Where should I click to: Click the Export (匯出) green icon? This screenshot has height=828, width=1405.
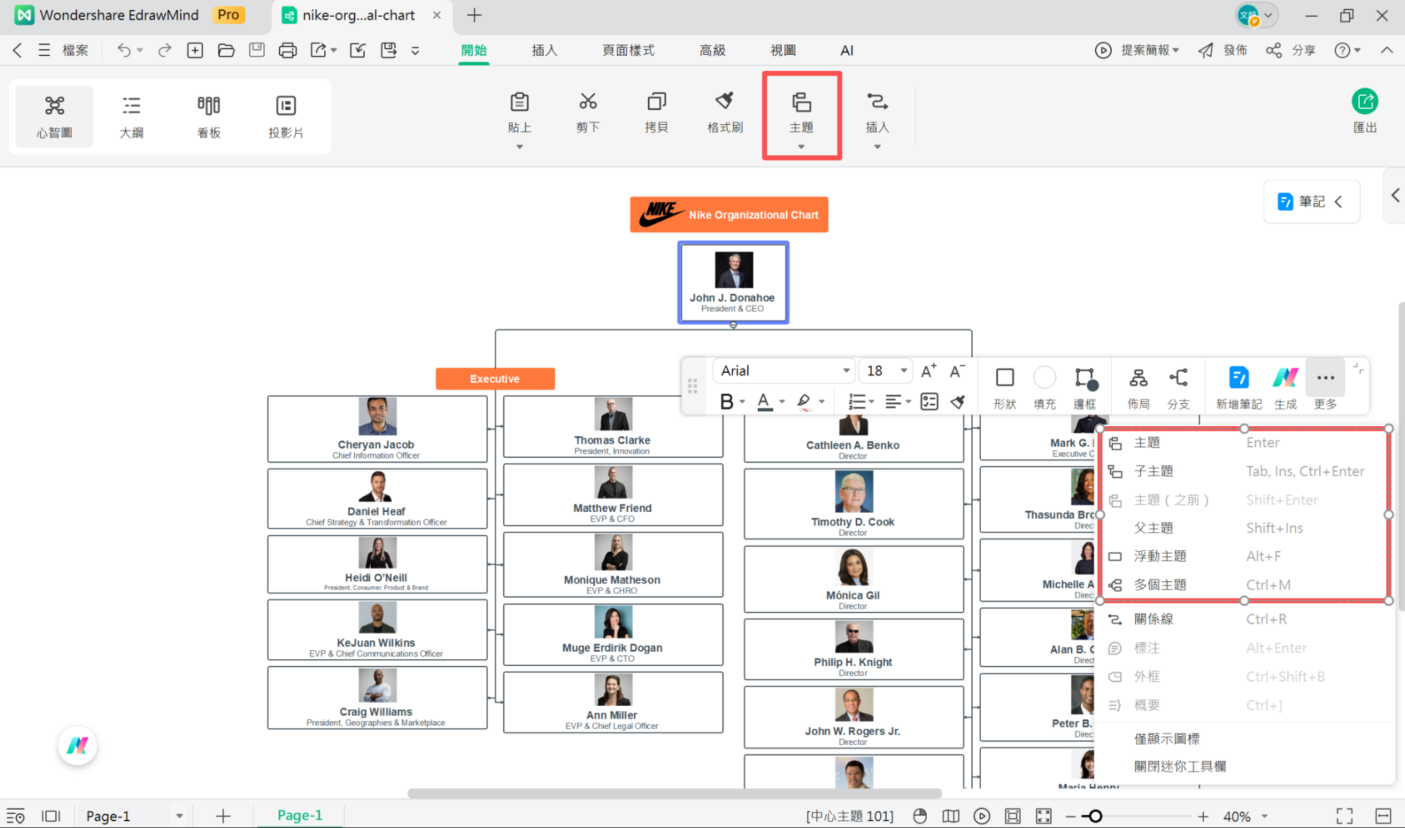1364,102
